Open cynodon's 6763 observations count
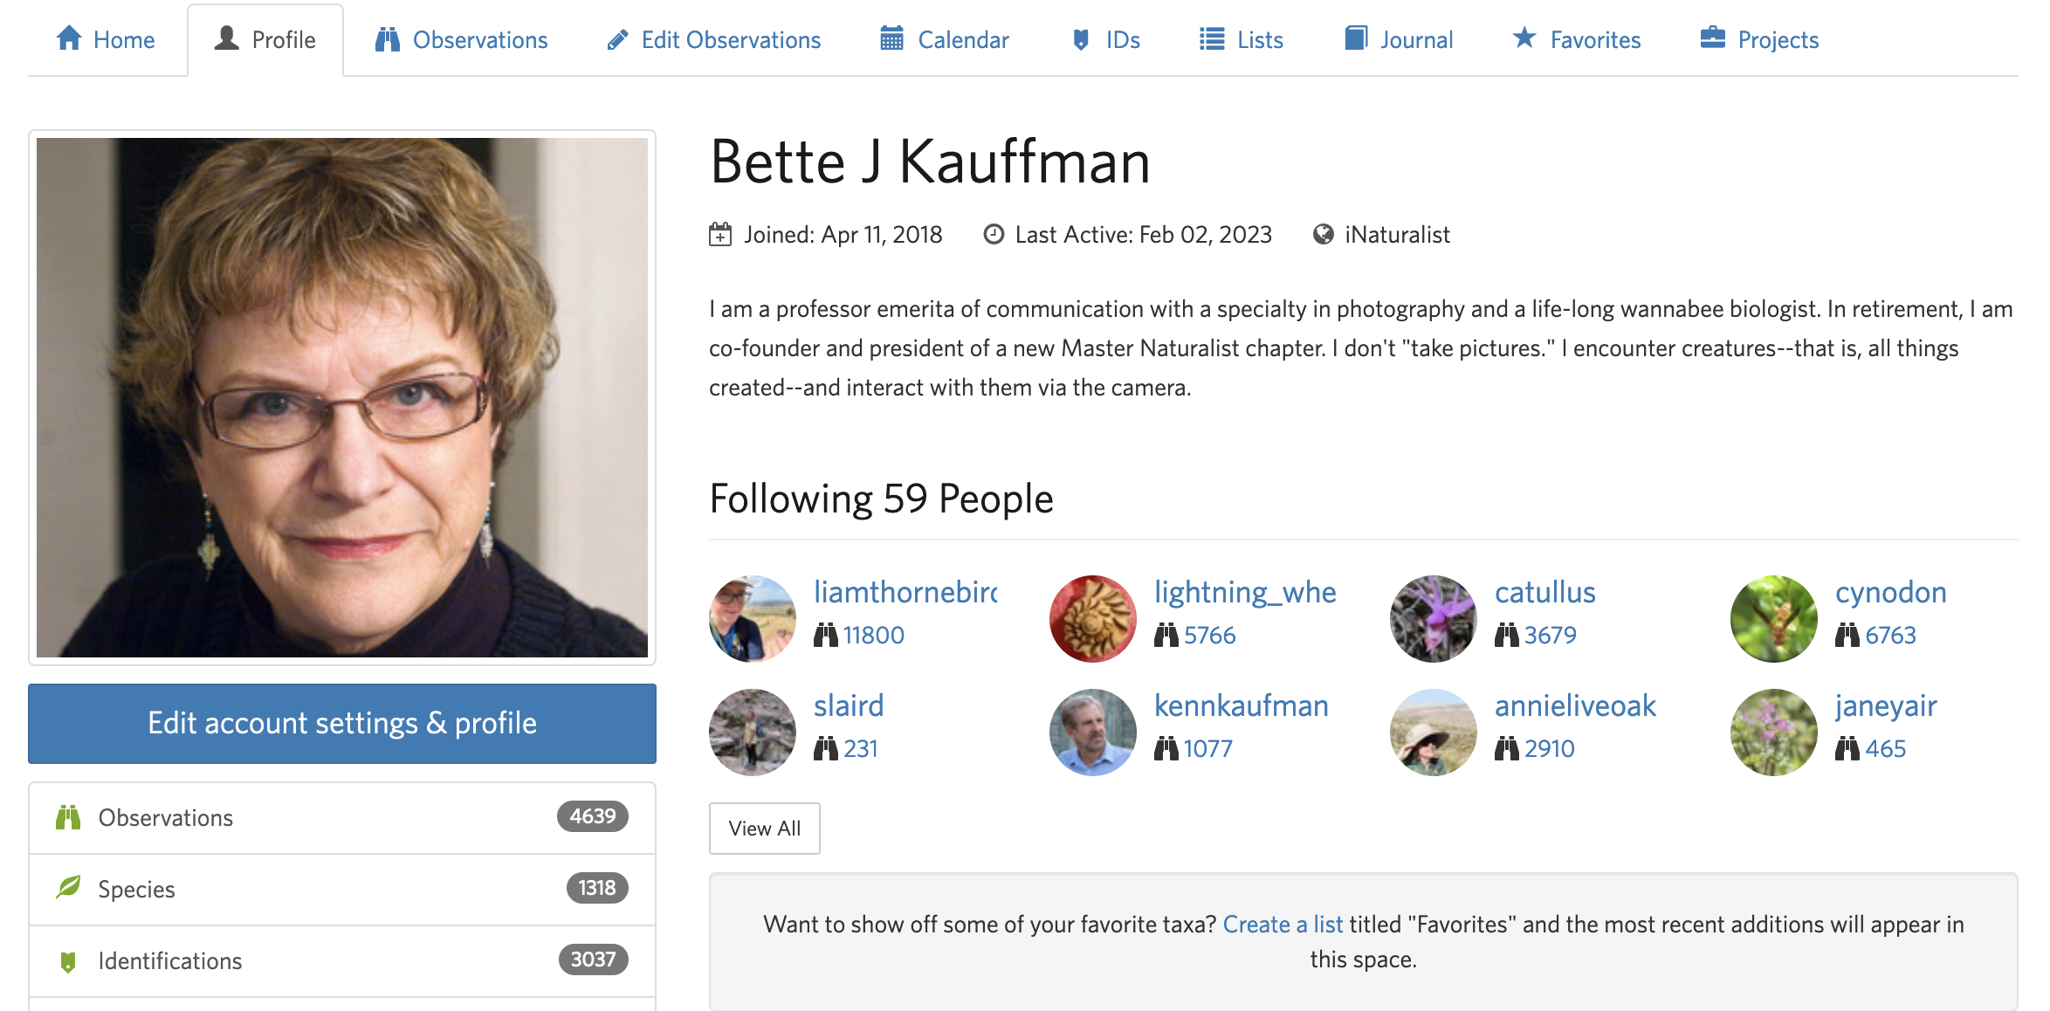This screenshot has width=2050, height=1011. (x=1890, y=636)
